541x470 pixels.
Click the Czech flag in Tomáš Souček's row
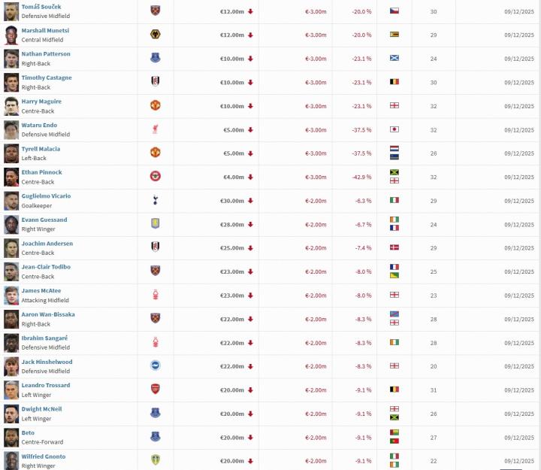[394, 11]
